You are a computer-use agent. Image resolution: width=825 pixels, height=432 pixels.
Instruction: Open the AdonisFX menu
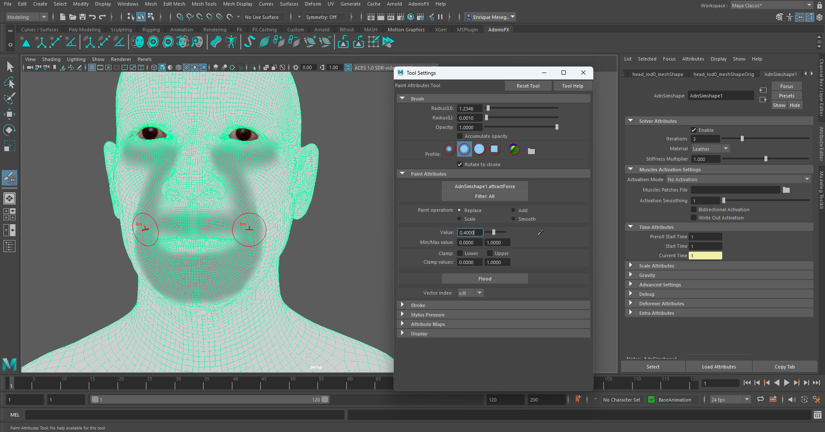click(x=418, y=4)
